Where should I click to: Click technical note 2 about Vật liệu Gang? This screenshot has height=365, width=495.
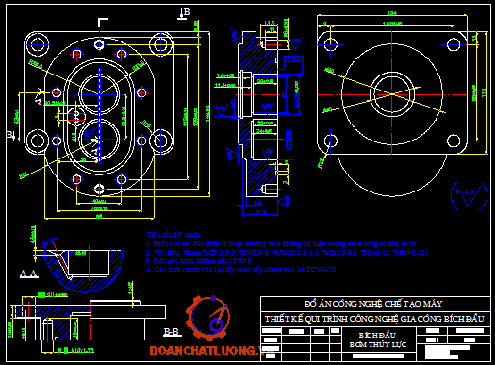coord(287,253)
